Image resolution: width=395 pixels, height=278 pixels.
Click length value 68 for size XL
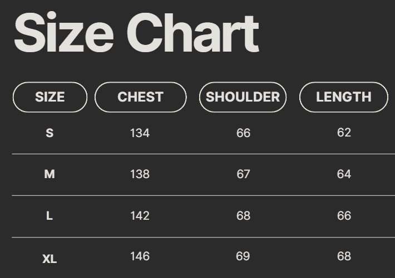(344, 256)
